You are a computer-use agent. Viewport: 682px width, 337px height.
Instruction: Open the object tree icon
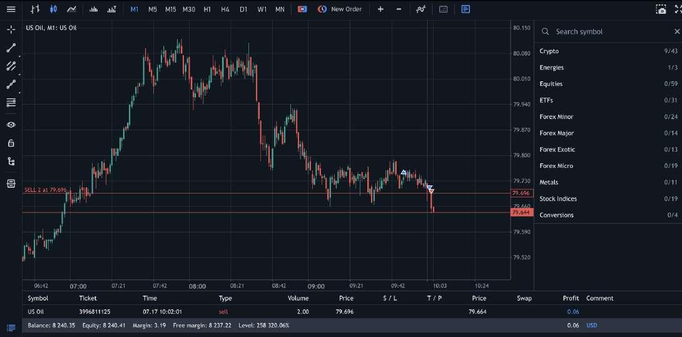click(x=11, y=162)
